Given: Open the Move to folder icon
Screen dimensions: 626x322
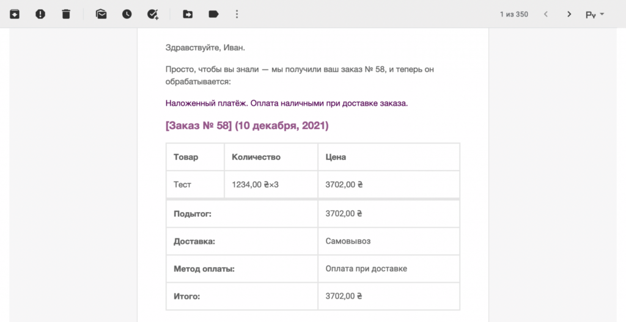Looking at the screenshot, I should (188, 14).
